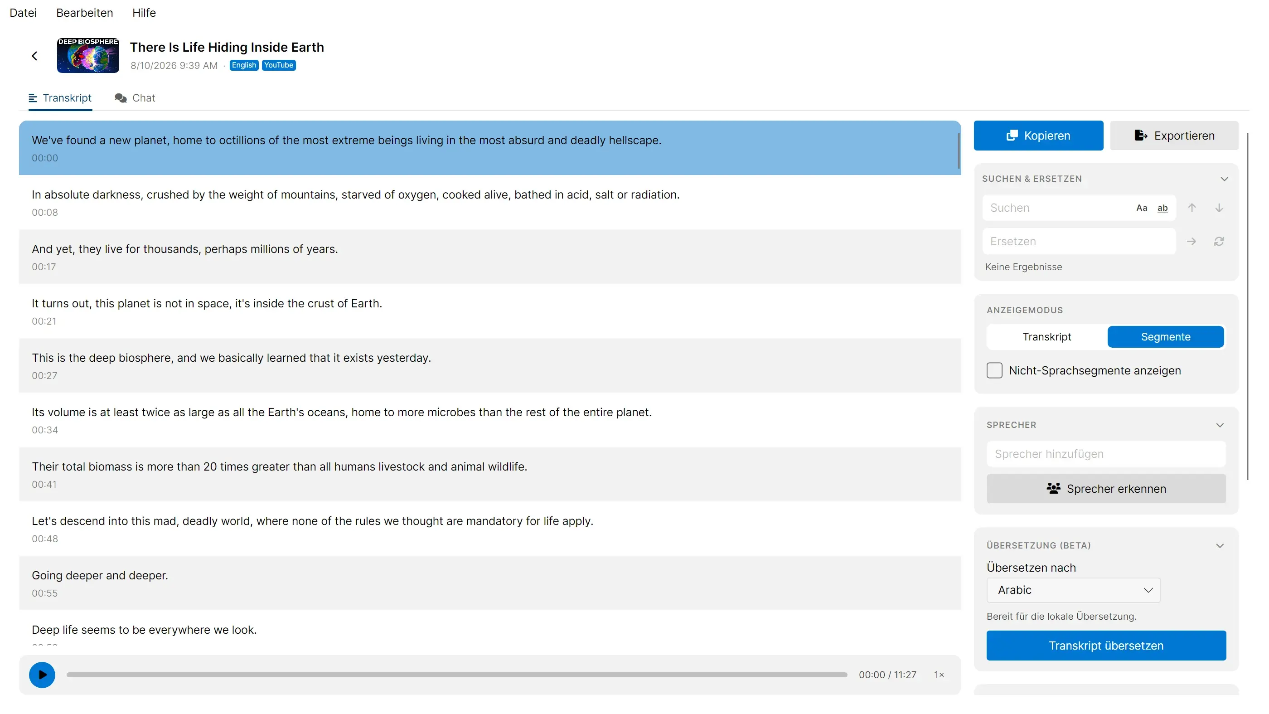The image size is (1269, 714).
Task: Collapse the Übersetzung (Beta) panel
Action: click(x=1220, y=546)
